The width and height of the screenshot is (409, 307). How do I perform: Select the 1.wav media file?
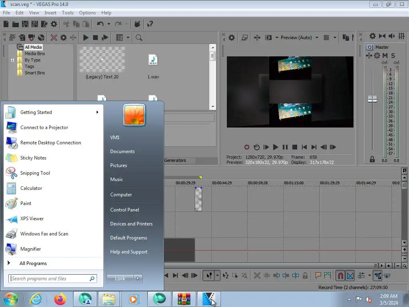[153, 60]
